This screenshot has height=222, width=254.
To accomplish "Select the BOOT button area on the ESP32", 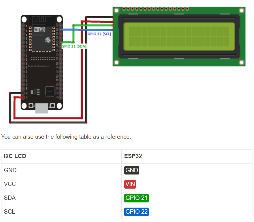I will click(52, 105).
